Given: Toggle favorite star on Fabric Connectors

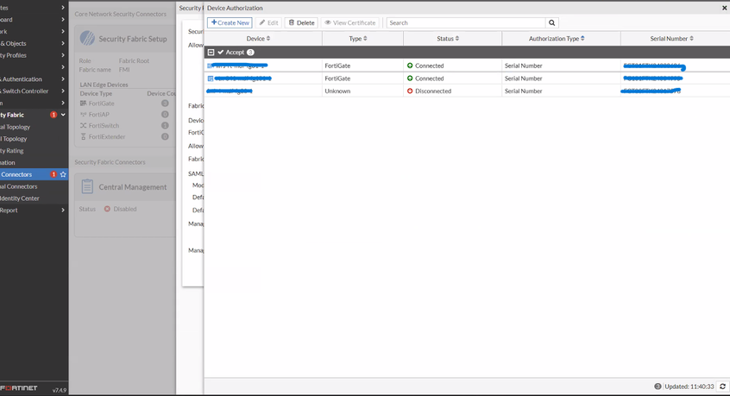Looking at the screenshot, I should (x=63, y=174).
